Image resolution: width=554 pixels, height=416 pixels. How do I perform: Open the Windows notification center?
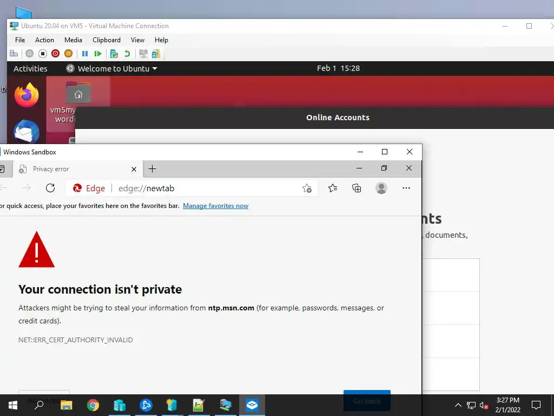(x=536, y=405)
